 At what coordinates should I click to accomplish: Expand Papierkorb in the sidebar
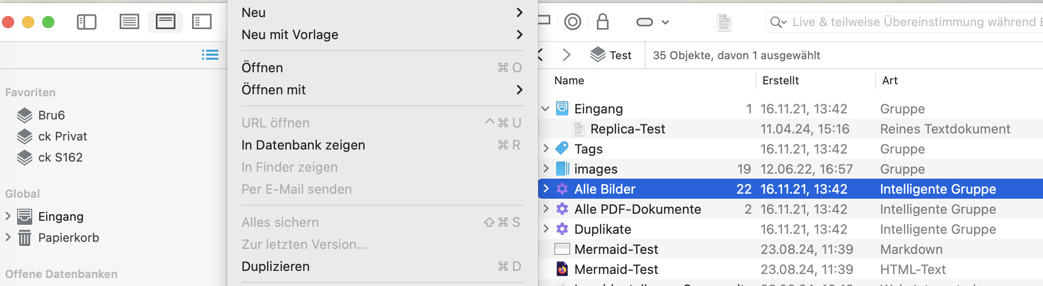(x=8, y=237)
